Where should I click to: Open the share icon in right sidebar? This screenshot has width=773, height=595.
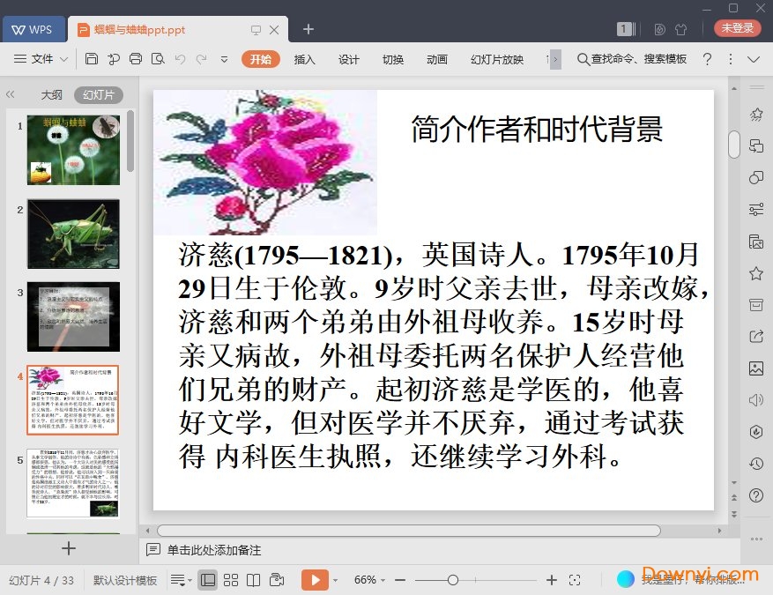tap(755, 336)
